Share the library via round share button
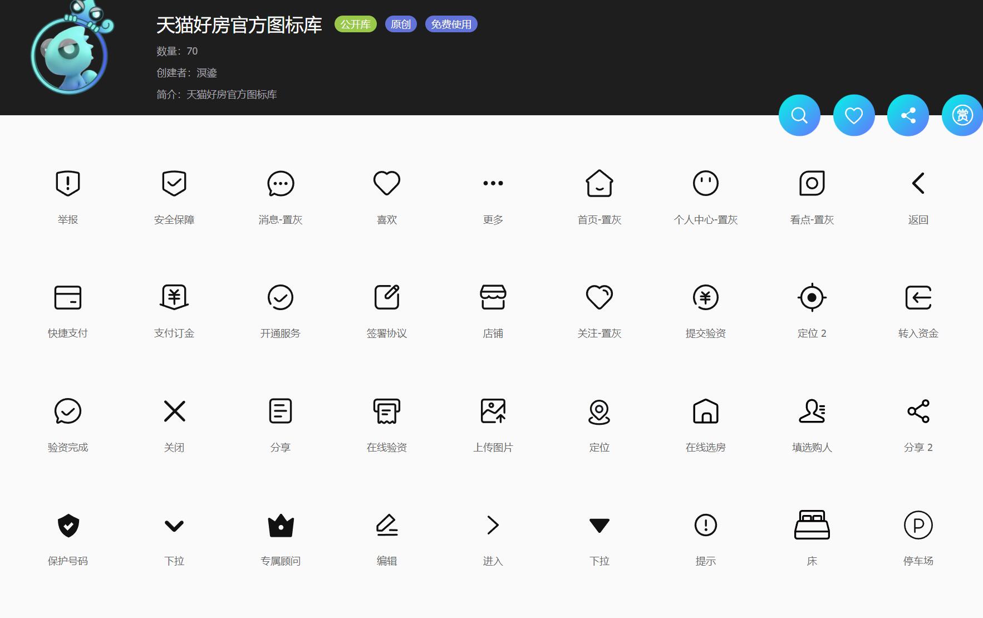This screenshot has height=618, width=983. (908, 115)
